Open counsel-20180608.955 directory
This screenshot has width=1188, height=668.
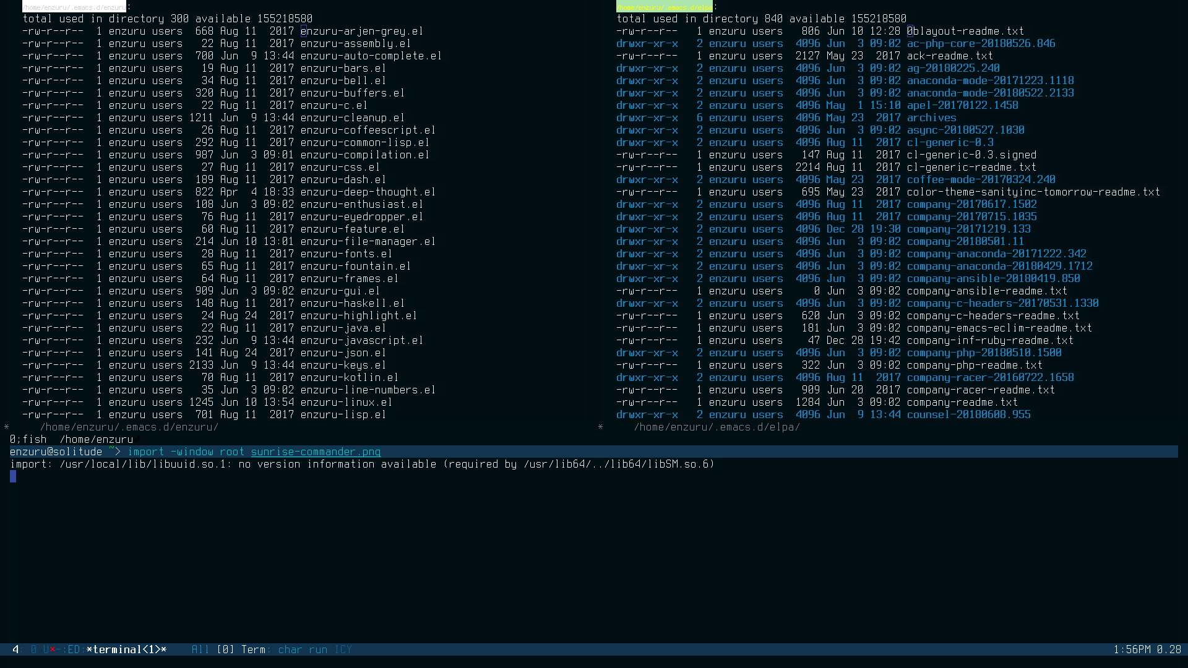[x=968, y=414]
